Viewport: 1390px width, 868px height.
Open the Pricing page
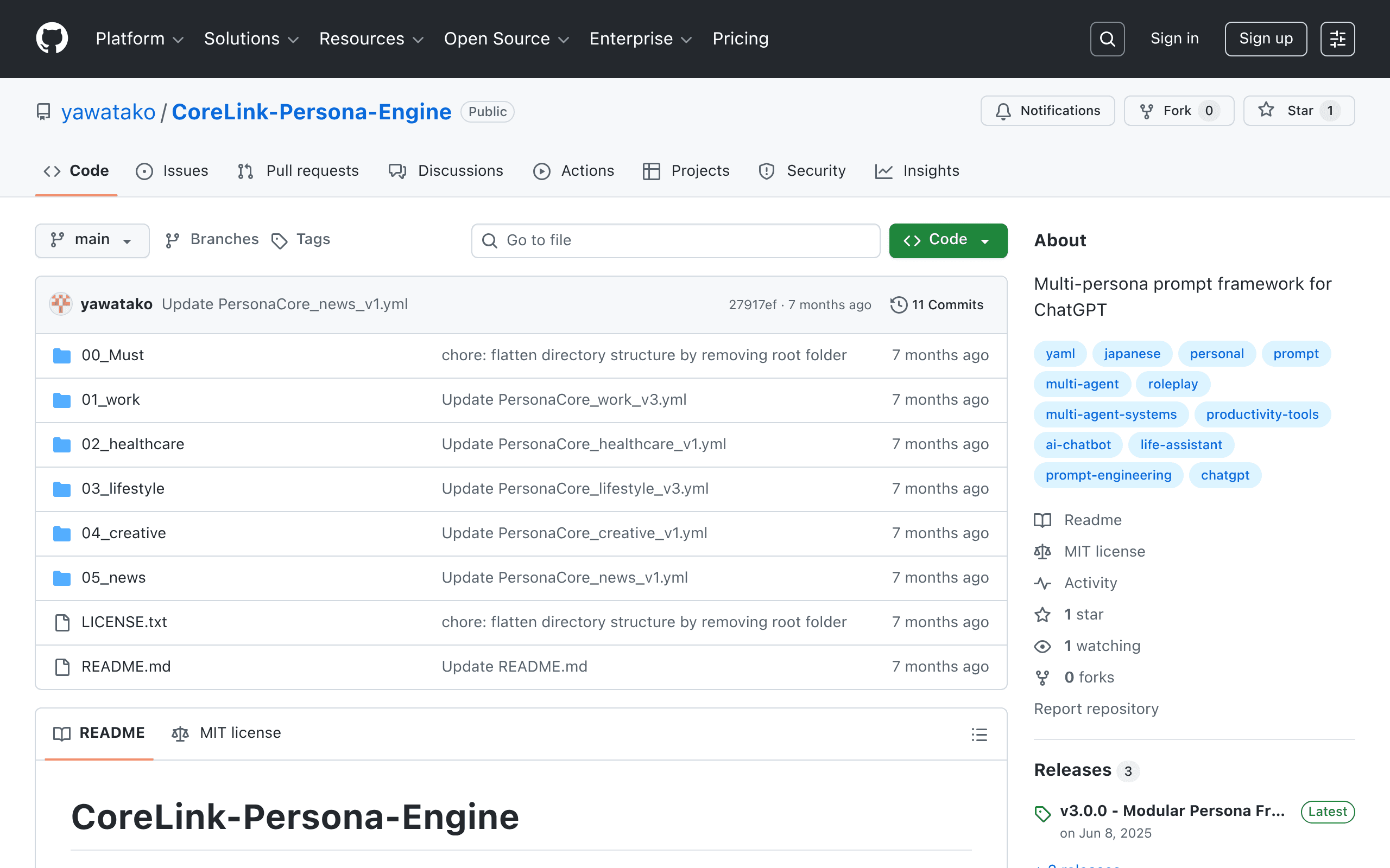coord(741,39)
